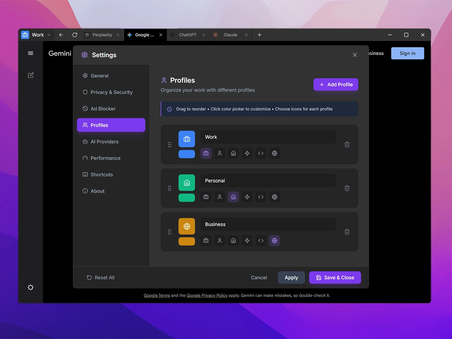Apply the profile changes

point(291,278)
